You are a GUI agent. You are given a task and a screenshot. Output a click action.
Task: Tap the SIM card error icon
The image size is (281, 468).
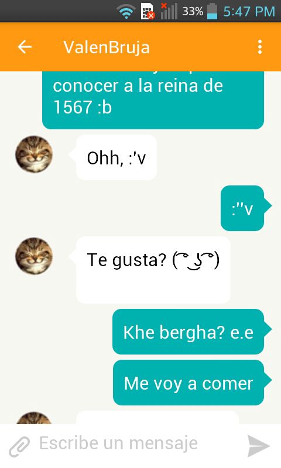pyautogui.click(x=148, y=11)
